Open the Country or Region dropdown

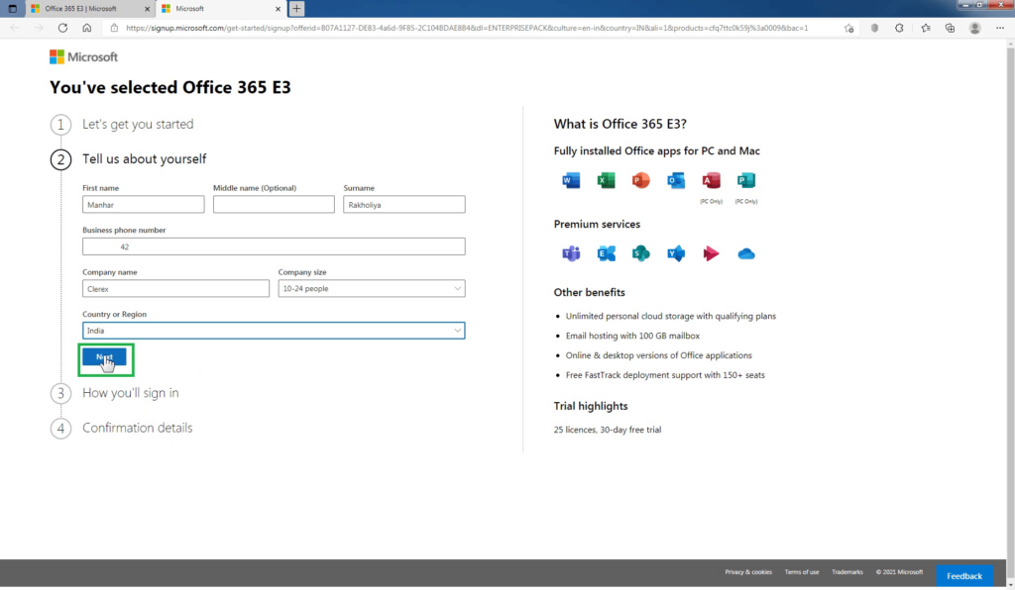click(x=274, y=331)
